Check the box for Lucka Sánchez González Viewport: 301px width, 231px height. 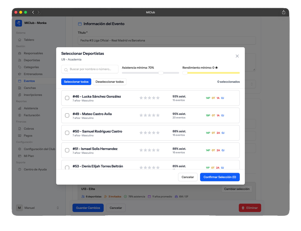coord(67,98)
